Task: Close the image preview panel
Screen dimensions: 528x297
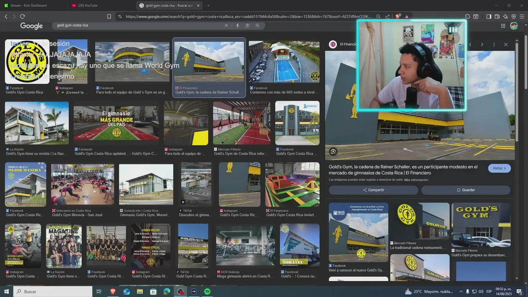Action: click(506, 45)
